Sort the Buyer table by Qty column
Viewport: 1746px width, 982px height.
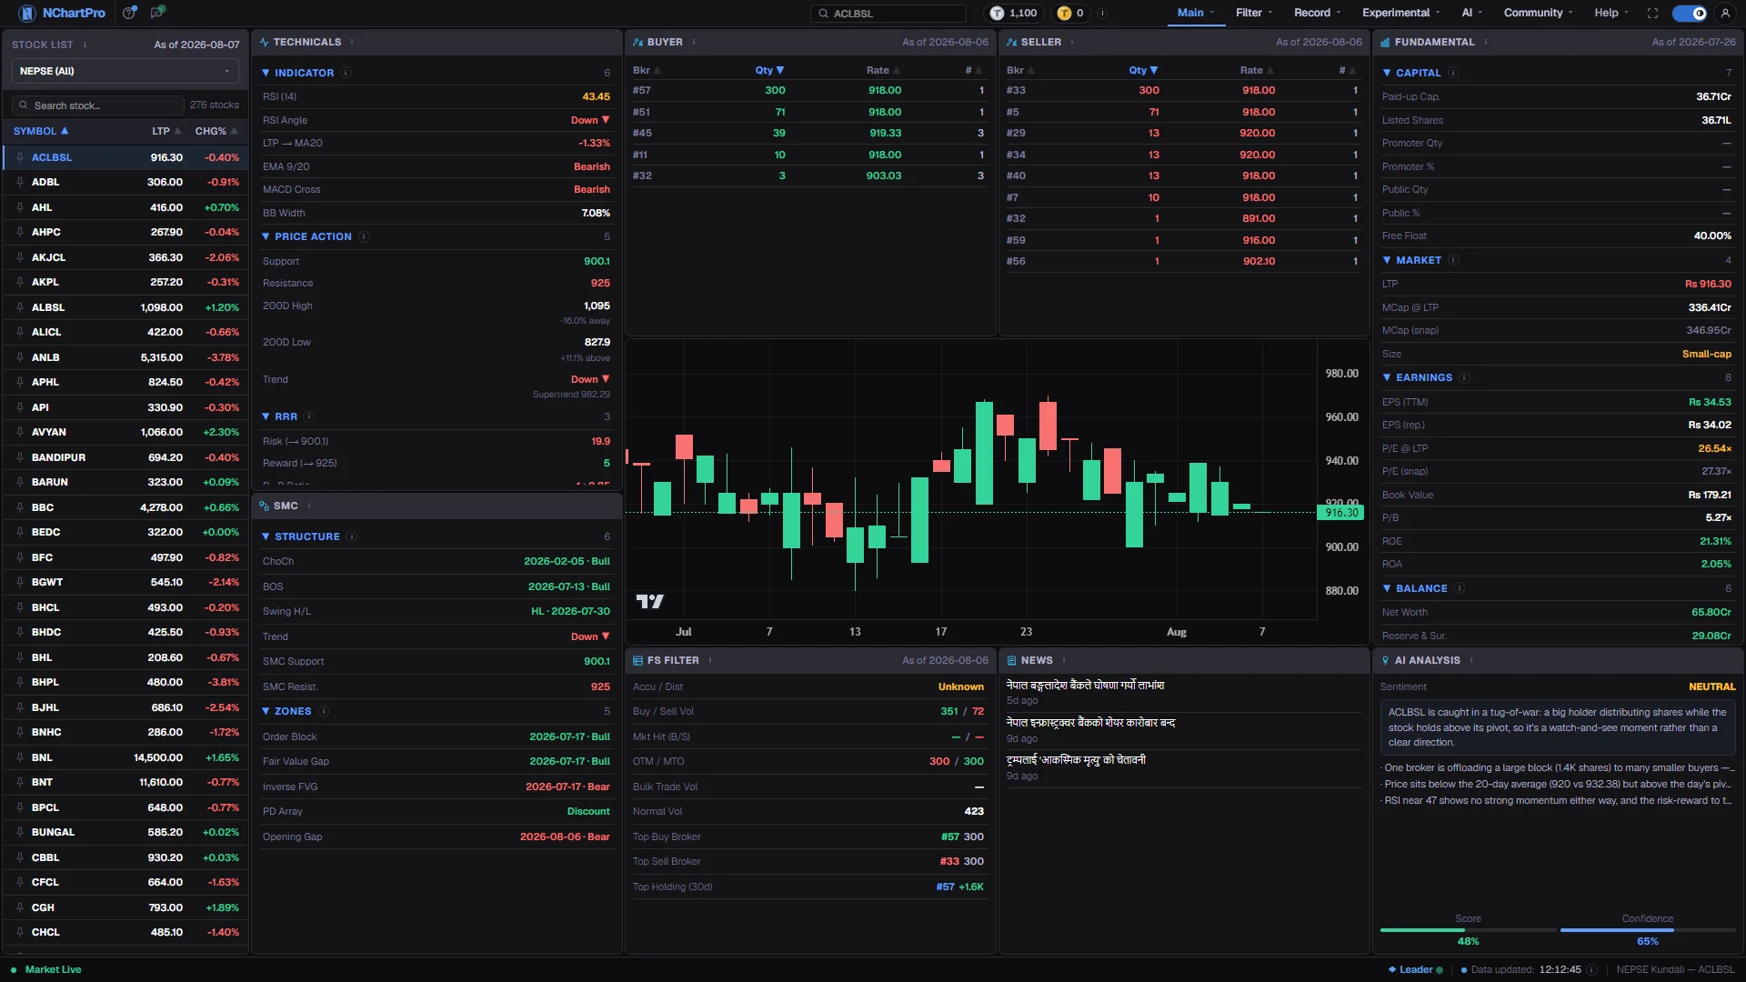(x=769, y=70)
